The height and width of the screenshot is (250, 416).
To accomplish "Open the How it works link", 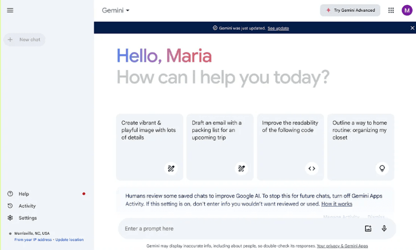I will point(337,204).
